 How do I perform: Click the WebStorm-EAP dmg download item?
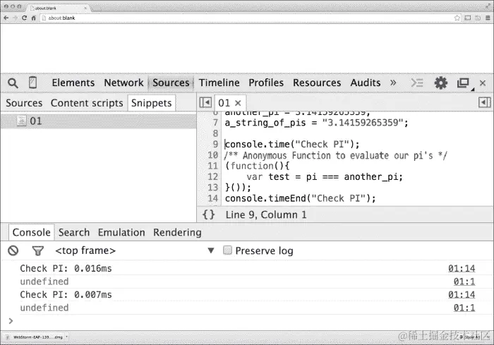coord(35,337)
